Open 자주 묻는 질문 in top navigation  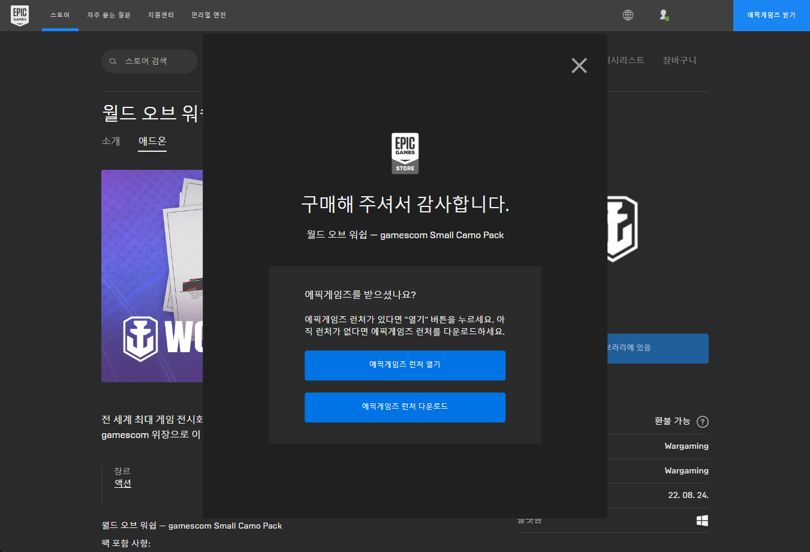tap(109, 15)
